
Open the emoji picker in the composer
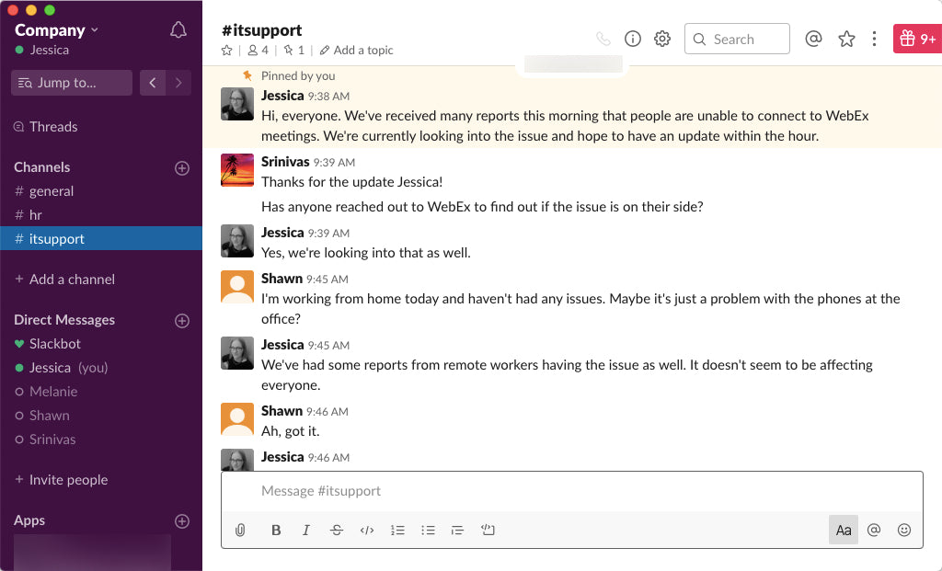(x=903, y=530)
